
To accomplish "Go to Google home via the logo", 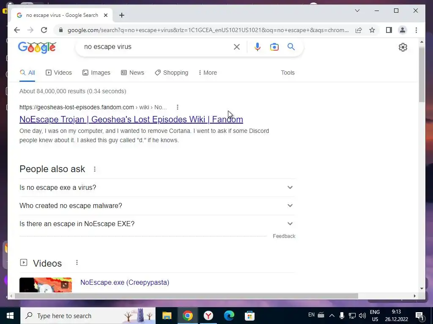I will pyautogui.click(x=37, y=47).
